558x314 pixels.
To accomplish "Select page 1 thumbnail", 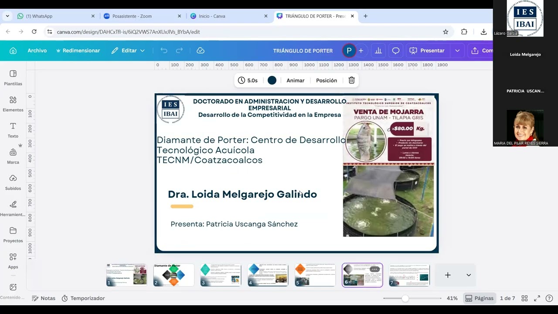I will coord(127,275).
